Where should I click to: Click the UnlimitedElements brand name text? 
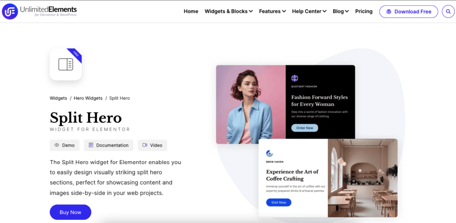click(x=49, y=9)
